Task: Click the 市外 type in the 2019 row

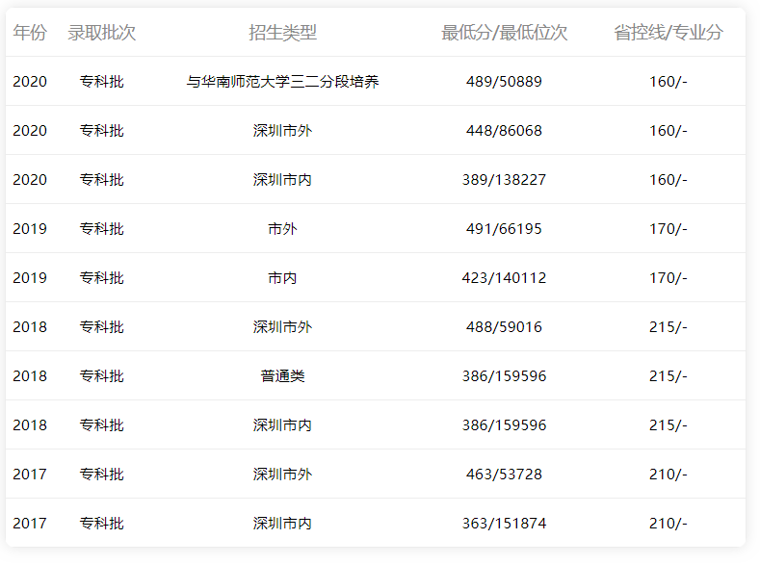Action: (x=282, y=229)
